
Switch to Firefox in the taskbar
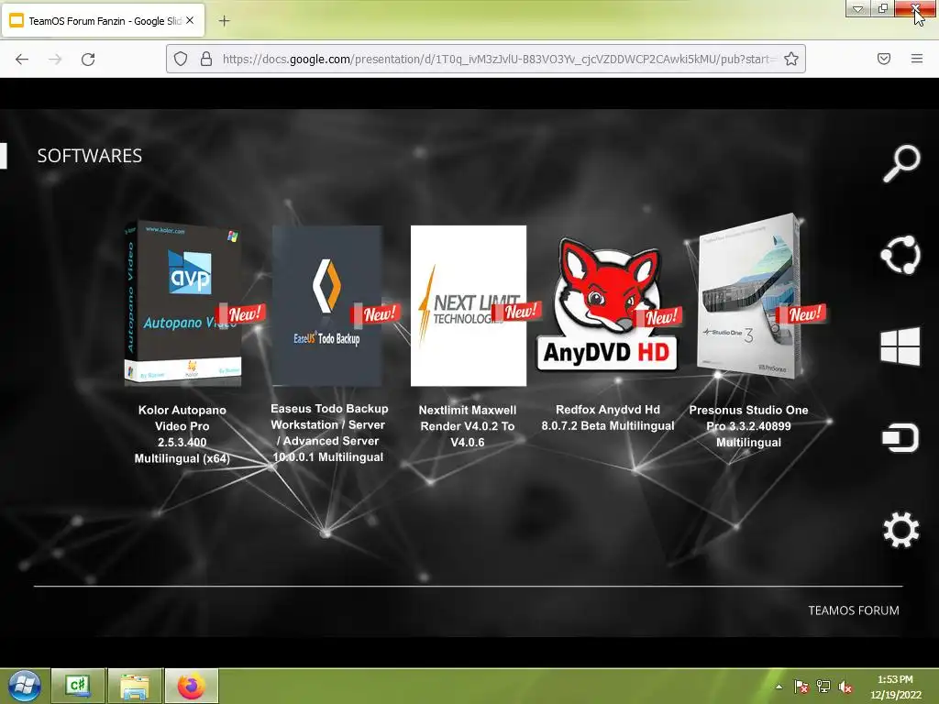coord(191,686)
